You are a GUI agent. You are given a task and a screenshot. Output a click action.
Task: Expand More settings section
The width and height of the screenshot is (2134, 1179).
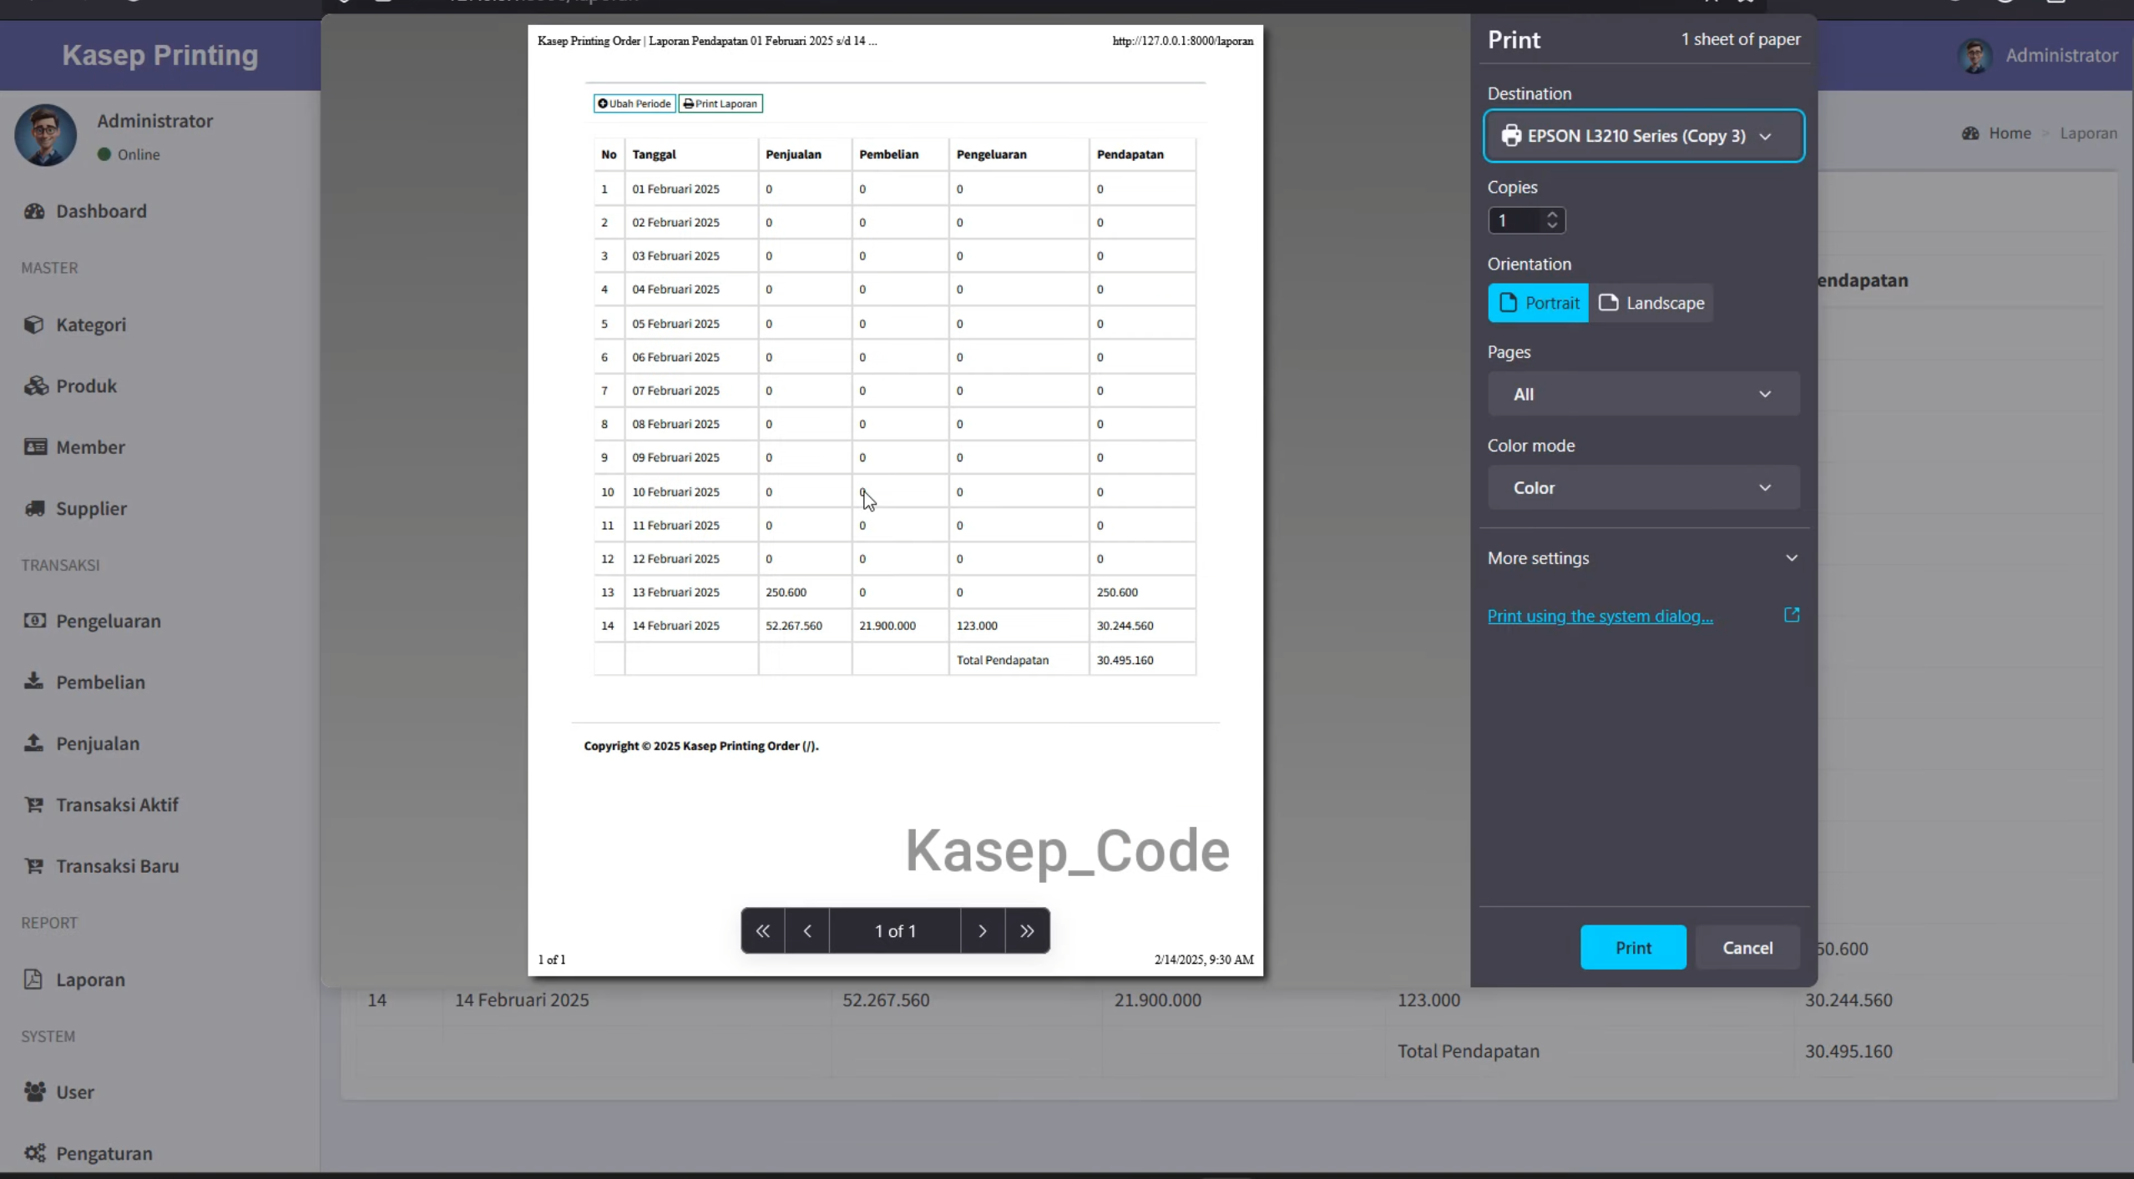[x=1643, y=558]
